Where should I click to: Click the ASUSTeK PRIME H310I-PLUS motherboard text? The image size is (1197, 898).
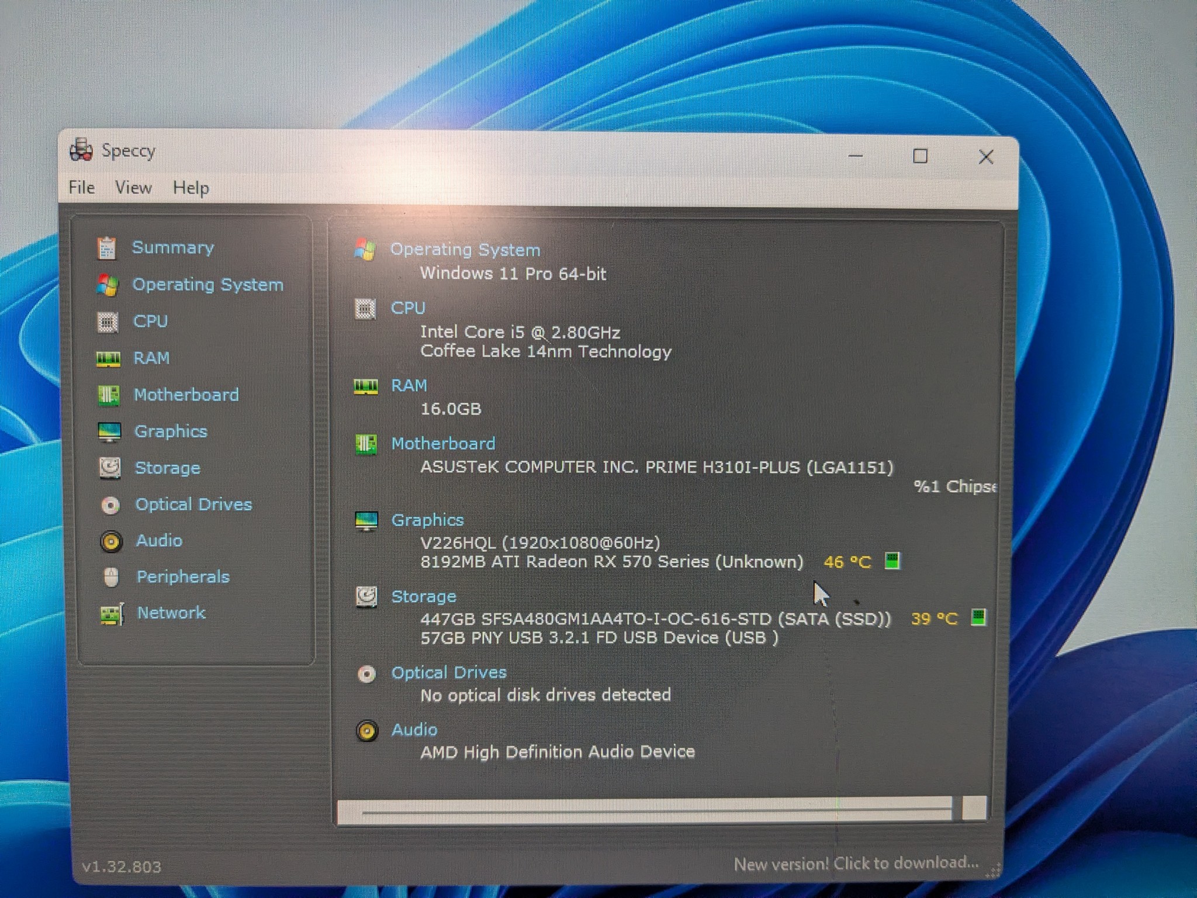coord(657,467)
